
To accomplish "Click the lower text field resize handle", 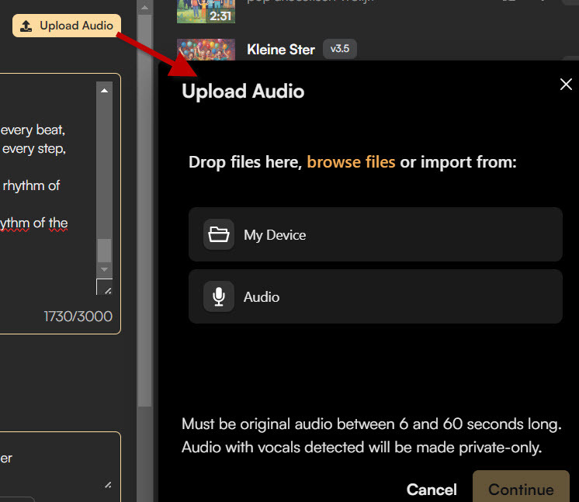I will [x=107, y=484].
